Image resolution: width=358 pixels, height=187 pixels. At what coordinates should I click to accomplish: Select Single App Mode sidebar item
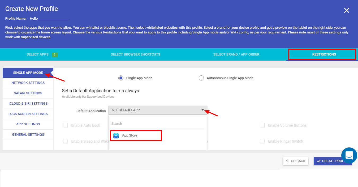coord(28,73)
